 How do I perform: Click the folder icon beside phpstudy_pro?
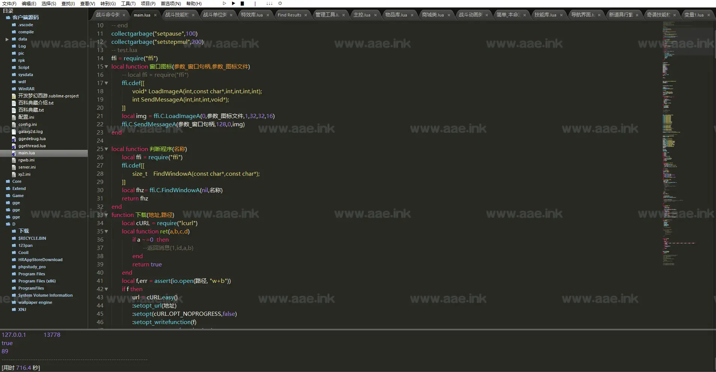(14, 267)
